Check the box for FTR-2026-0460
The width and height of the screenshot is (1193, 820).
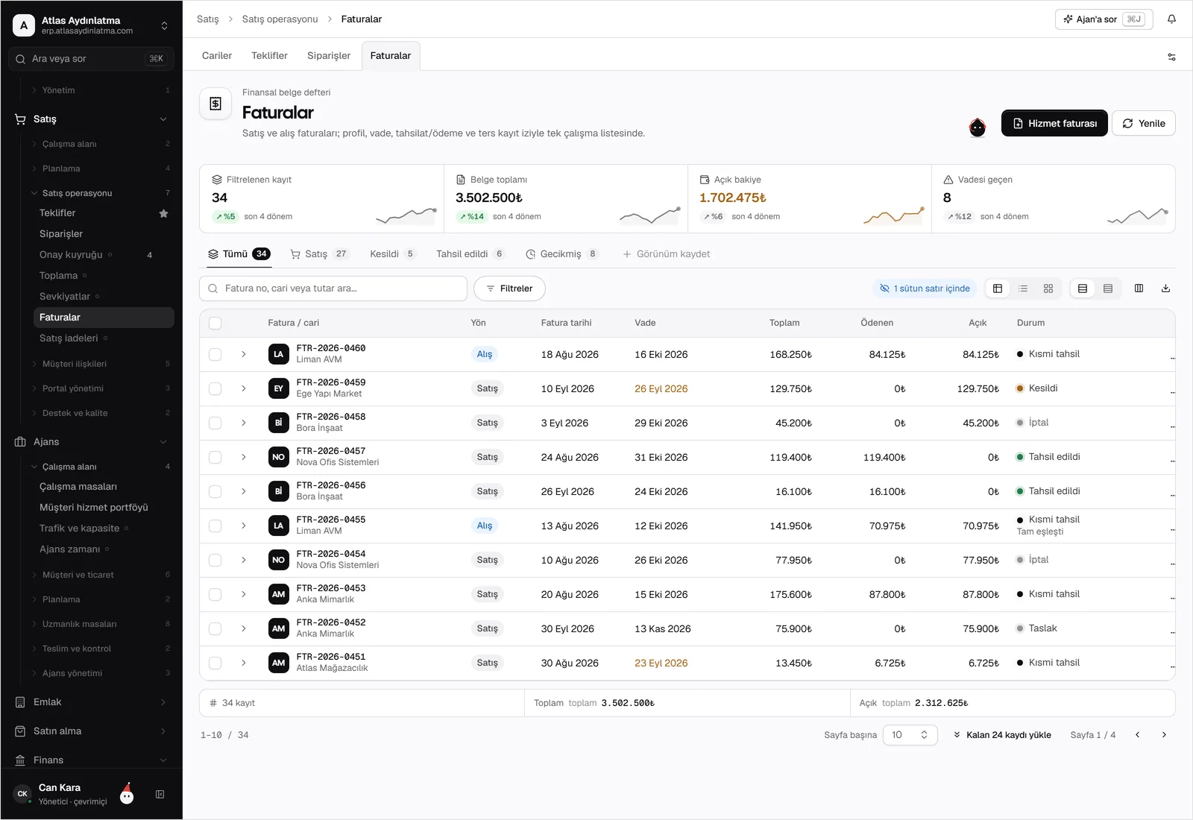pos(215,355)
